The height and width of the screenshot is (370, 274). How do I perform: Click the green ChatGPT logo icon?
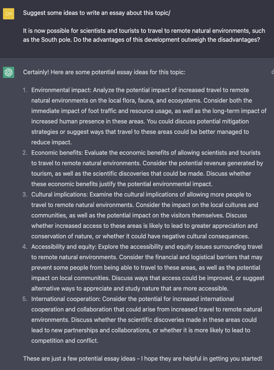[8, 72]
